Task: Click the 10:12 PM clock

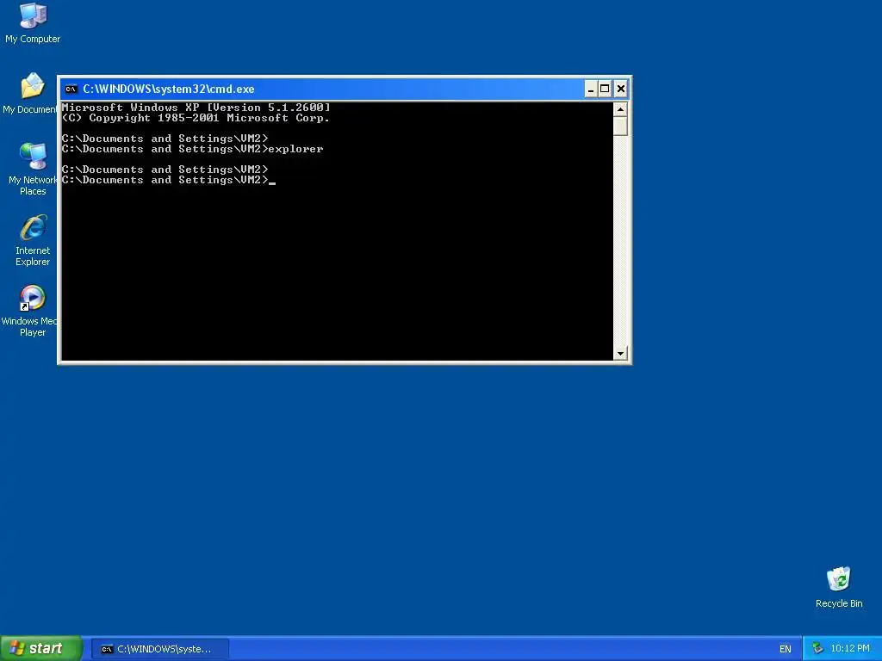Action: pyautogui.click(x=850, y=649)
